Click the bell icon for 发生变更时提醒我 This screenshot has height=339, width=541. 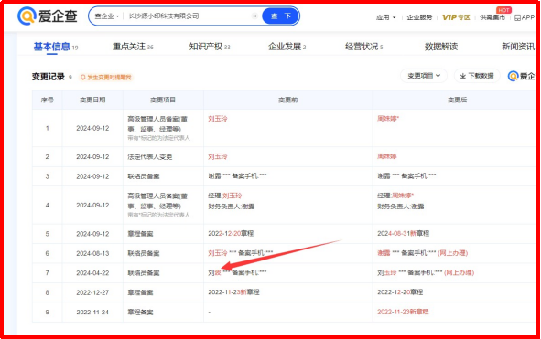coord(82,77)
